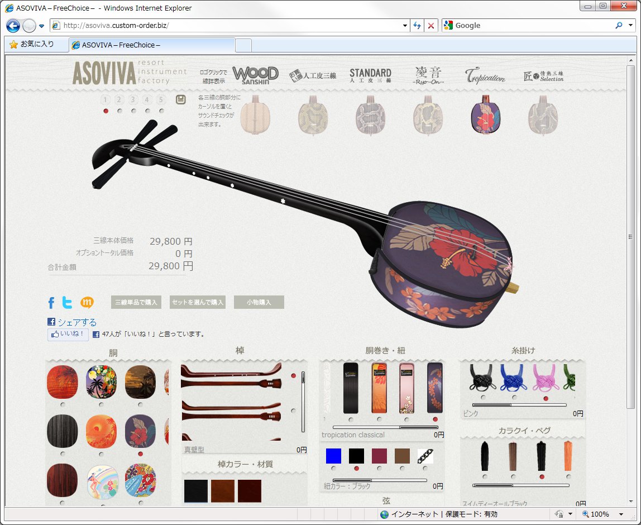This screenshot has height=525, width=641.
Task: Pick the brown cord color swatch
Action: [402, 456]
